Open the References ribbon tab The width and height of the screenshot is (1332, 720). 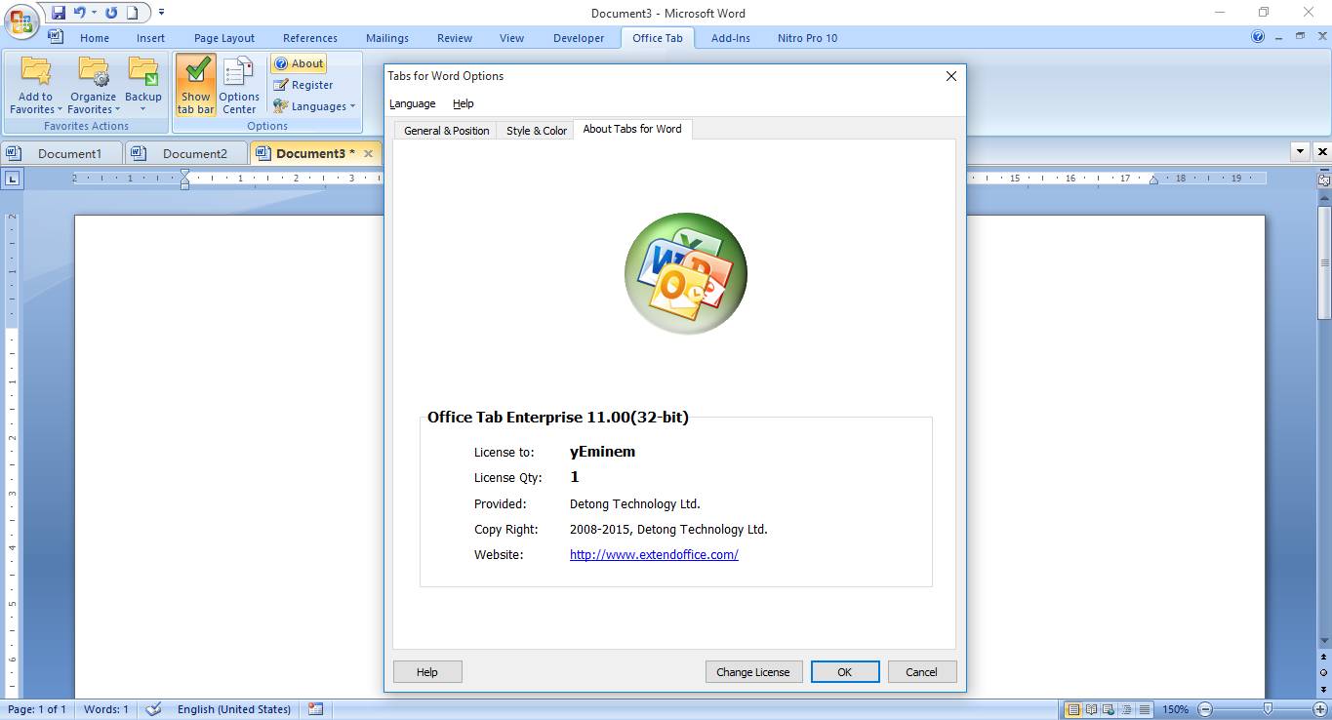coord(310,38)
